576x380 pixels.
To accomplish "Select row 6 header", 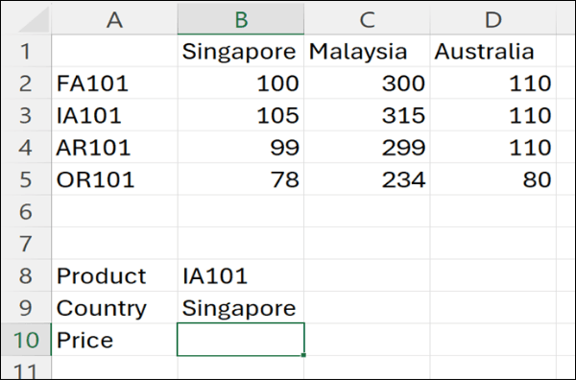I will pos(26,211).
